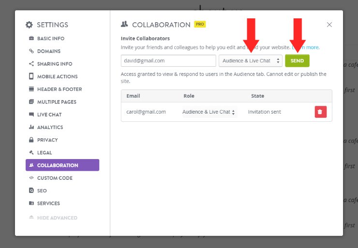The image size is (358, 248).
Task: Click the Privacy lock icon
Action: coord(31,140)
